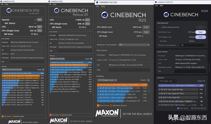Toggle ranking Details in Cinebench R15
Image resolution: width=211 pixels, height=124 pixels.
tap(43, 70)
